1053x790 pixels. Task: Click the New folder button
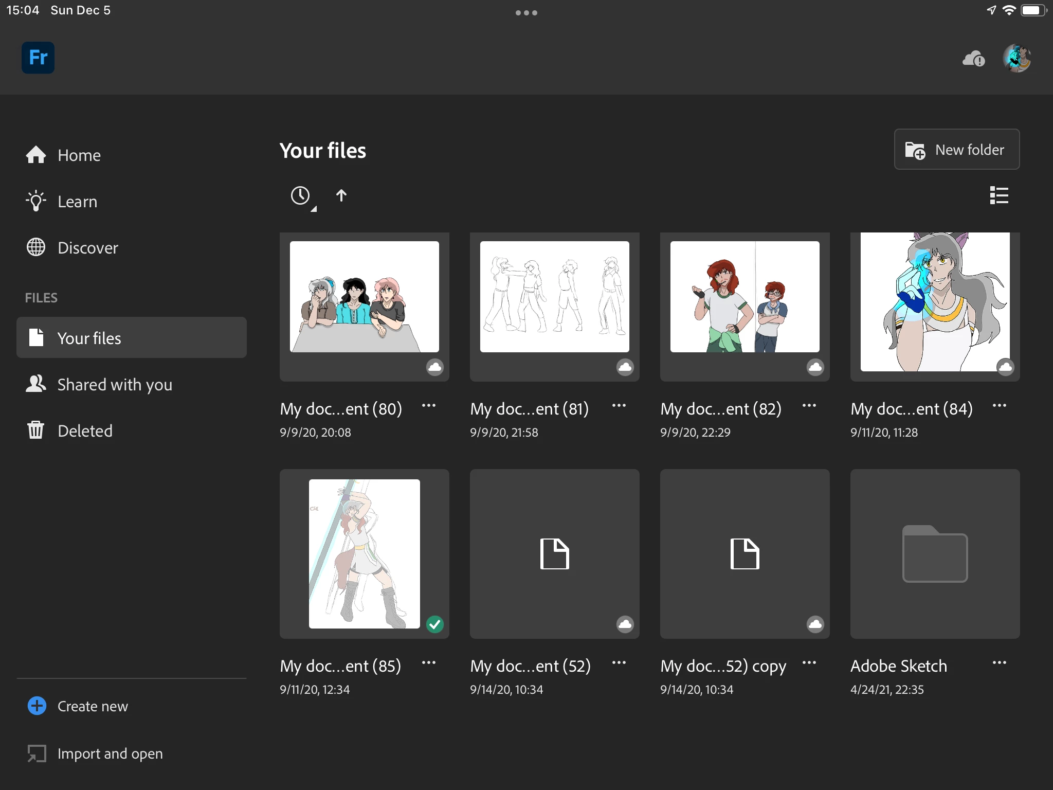click(956, 150)
